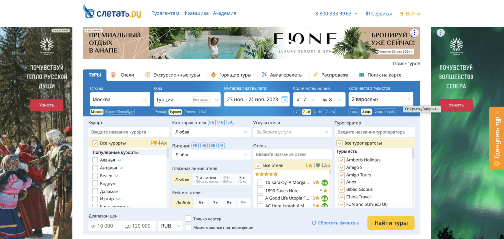Viewport: 504px width, 239px height.
Task: Sort resorts by popularity heart icon
Action: click(154, 143)
